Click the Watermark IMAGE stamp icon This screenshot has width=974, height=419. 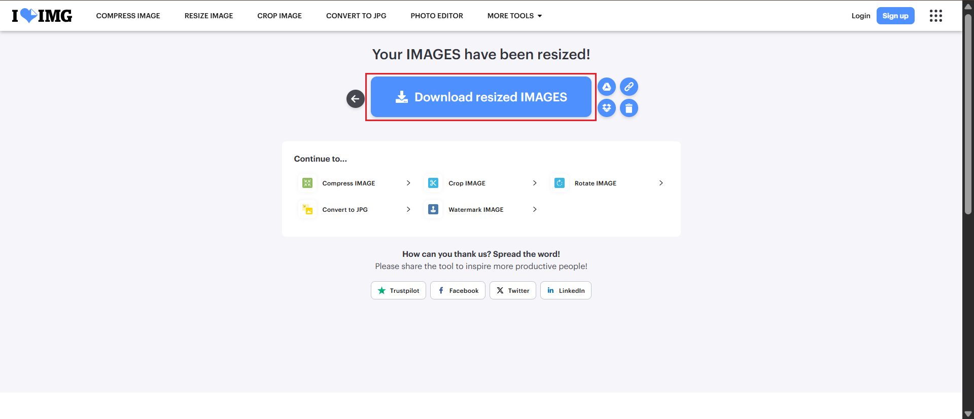point(433,209)
